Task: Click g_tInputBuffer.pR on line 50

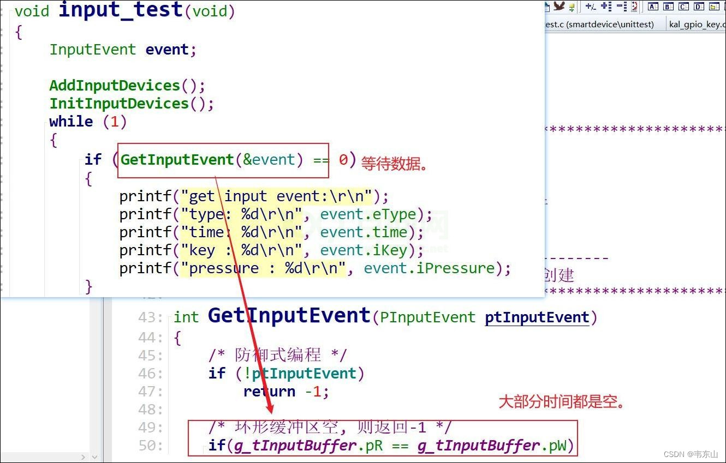Action: [308, 446]
